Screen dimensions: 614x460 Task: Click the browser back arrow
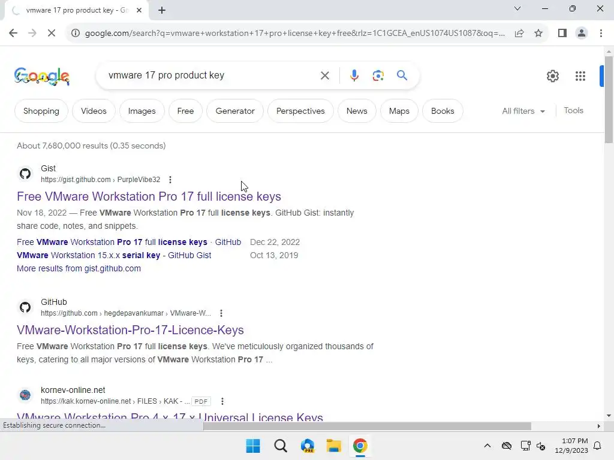click(13, 34)
